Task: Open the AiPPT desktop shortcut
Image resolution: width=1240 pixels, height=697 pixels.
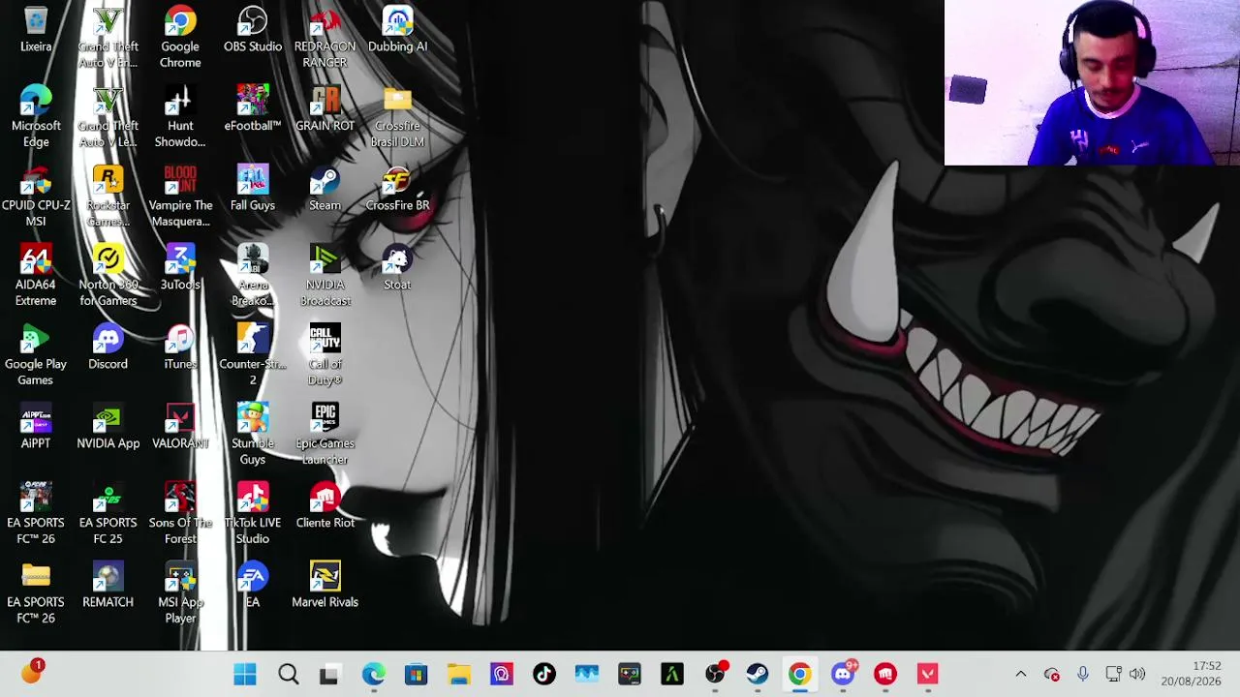Action: [x=36, y=427]
